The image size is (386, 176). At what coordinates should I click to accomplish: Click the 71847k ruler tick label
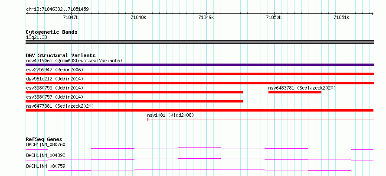tap(71, 17)
